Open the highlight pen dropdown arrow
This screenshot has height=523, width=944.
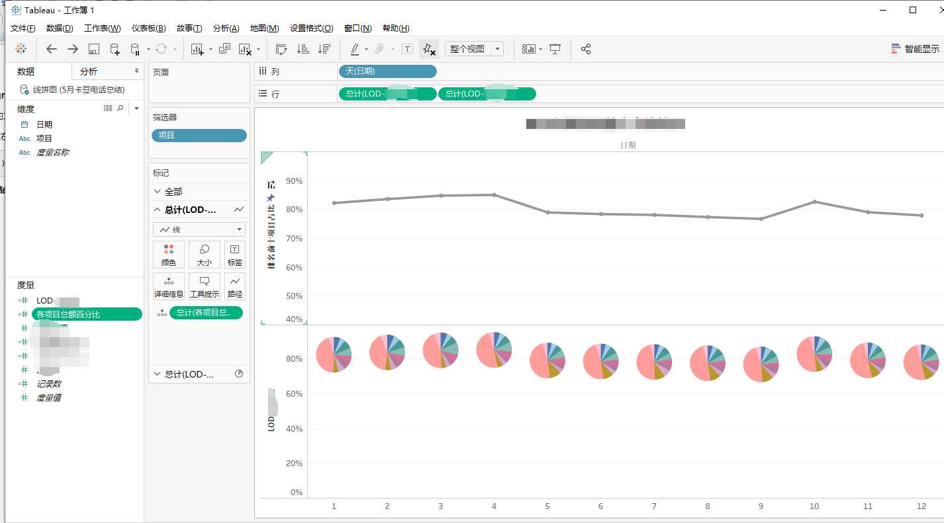click(x=367, y=50)
